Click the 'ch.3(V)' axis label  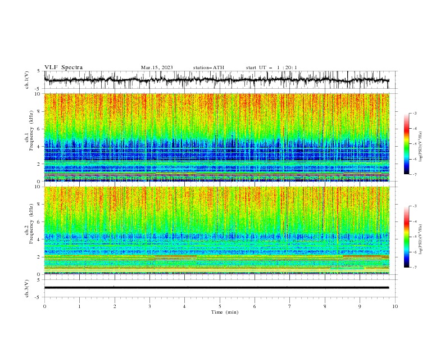click(27, 288)
